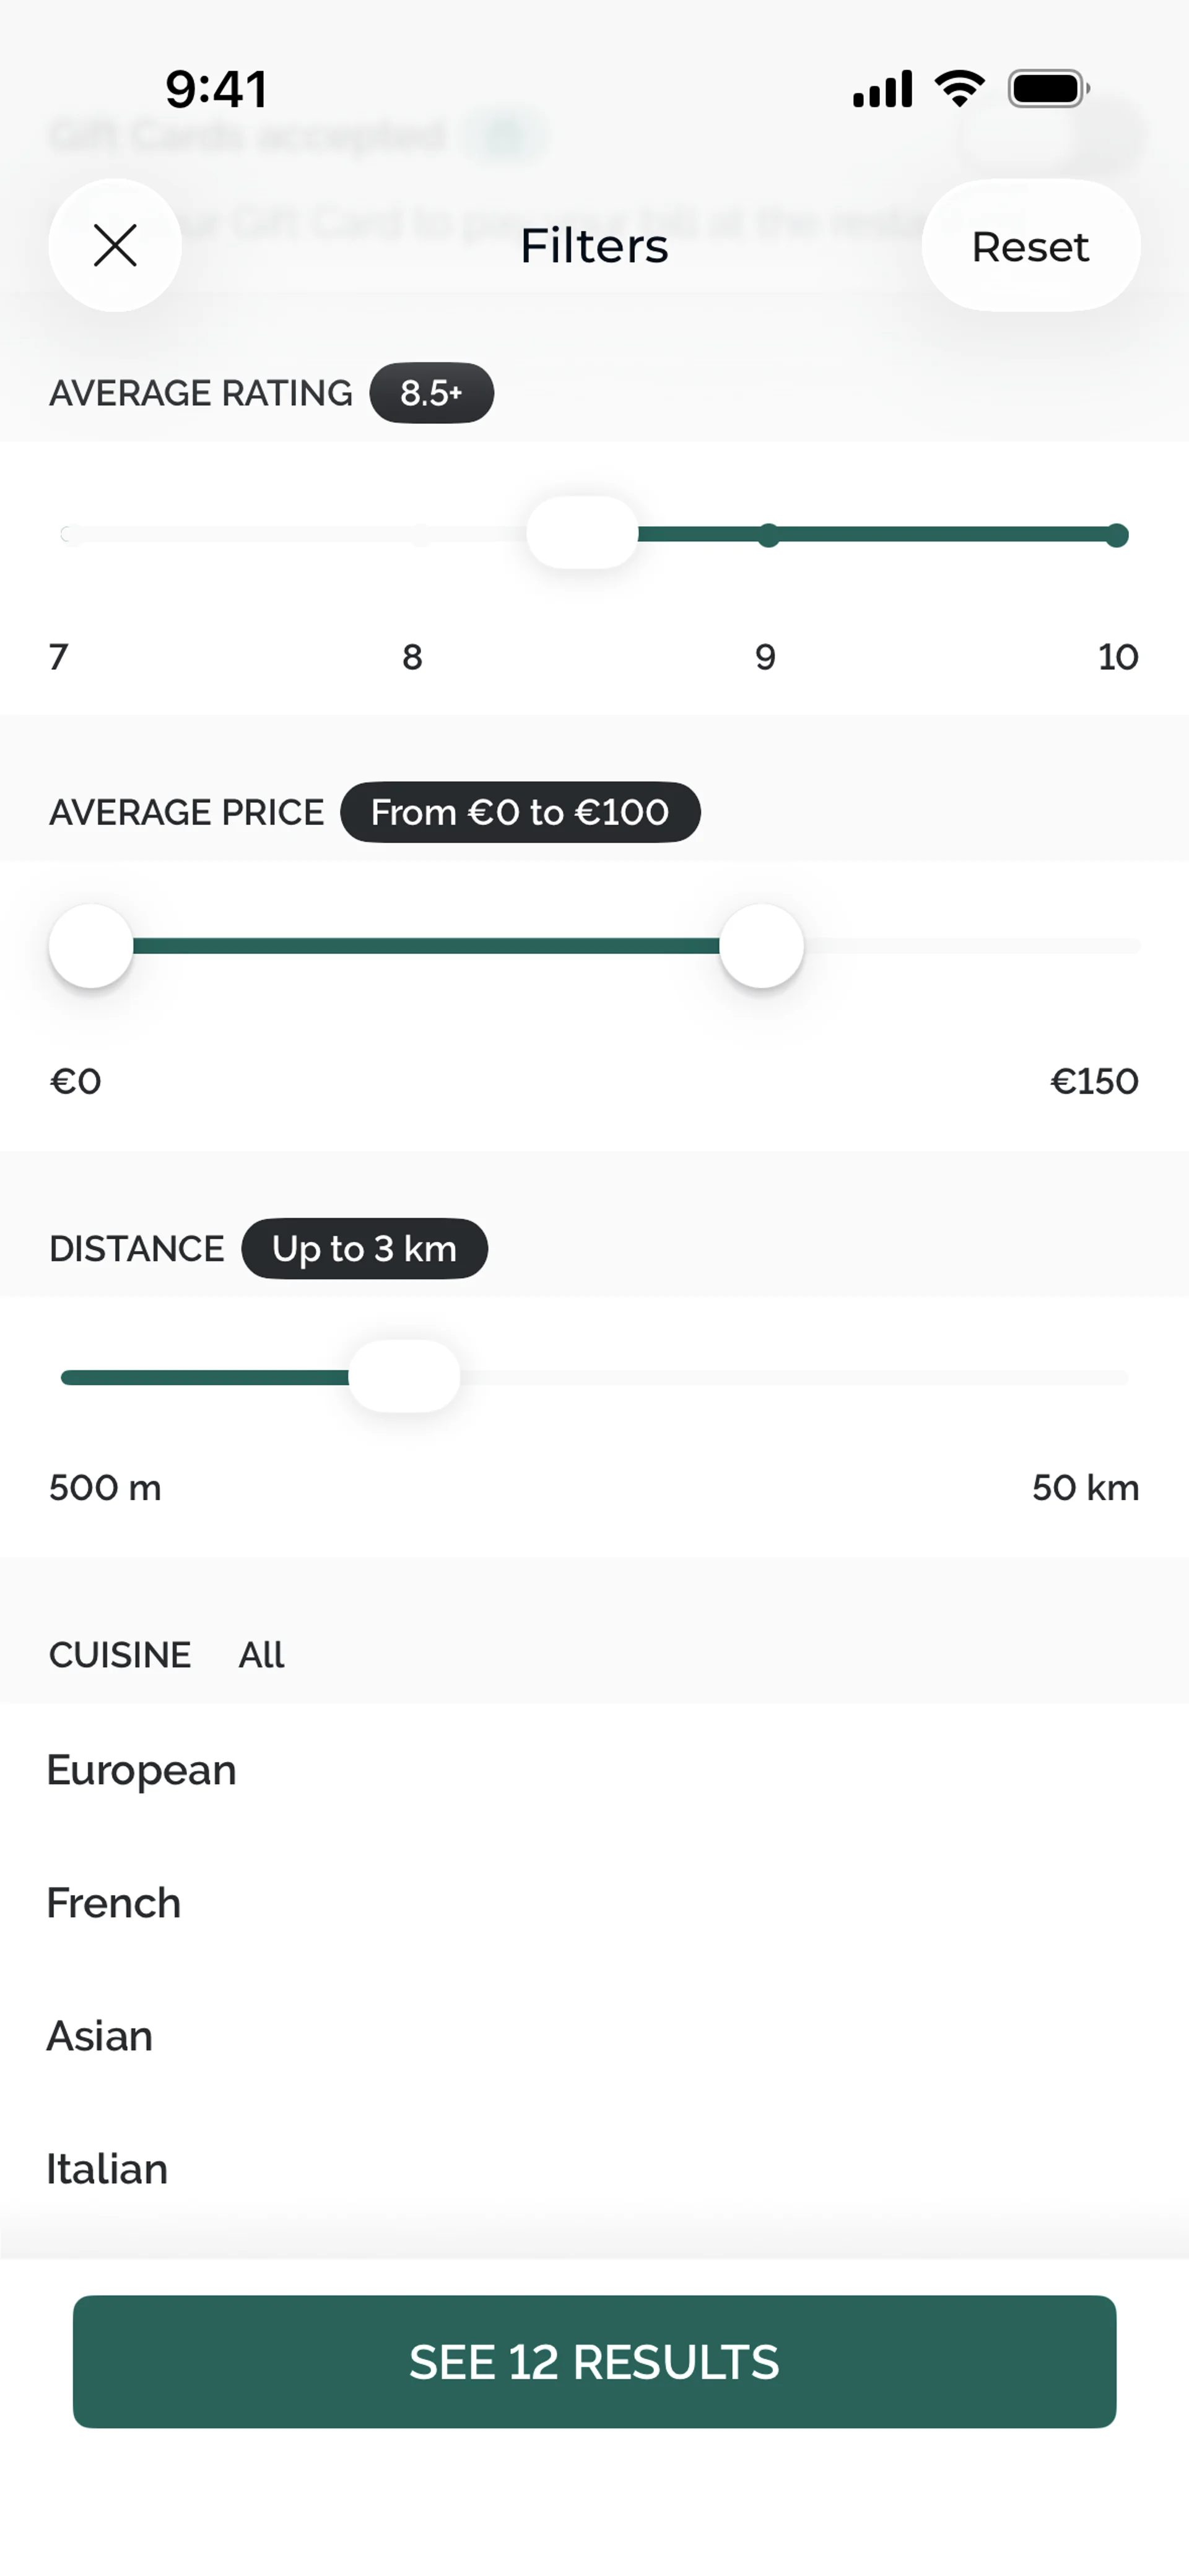1189x2576 pixels.
Task: Tap the From €0 to €100 price badge
Action: tap(520, 812)
